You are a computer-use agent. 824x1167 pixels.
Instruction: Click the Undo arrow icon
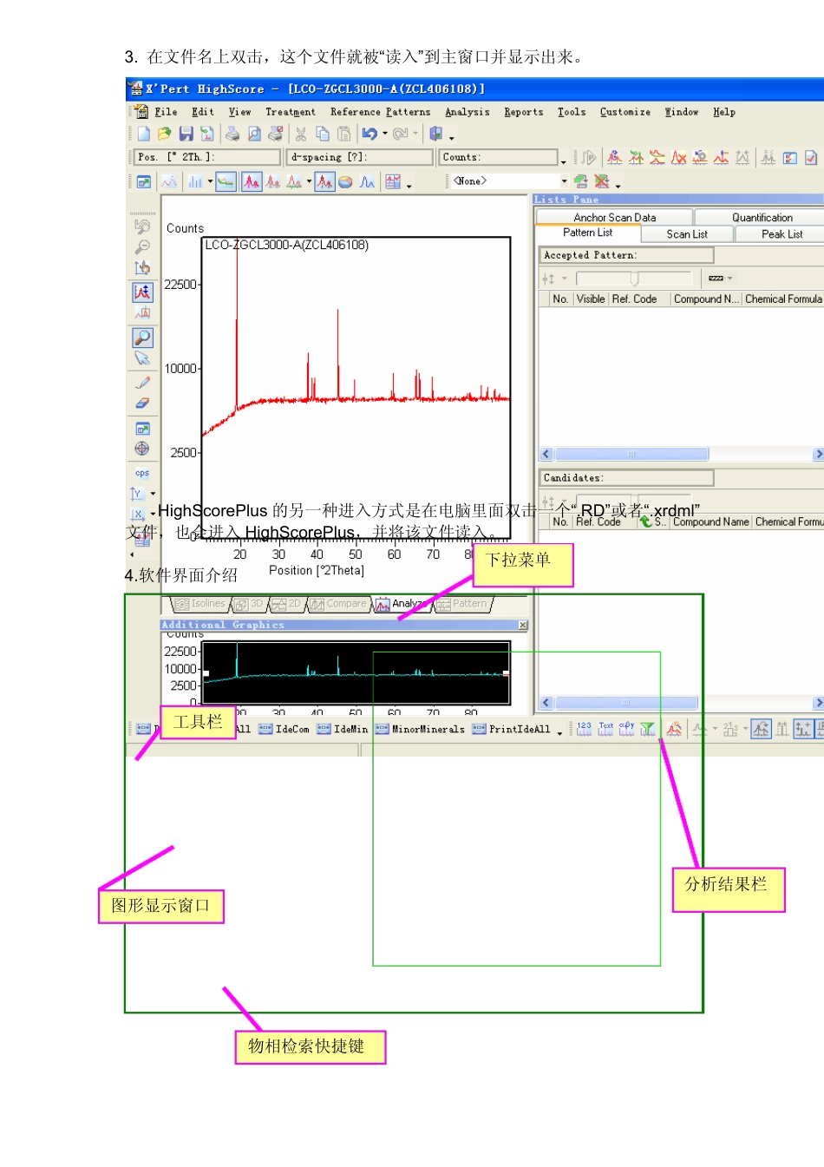(x=370, y=134)
